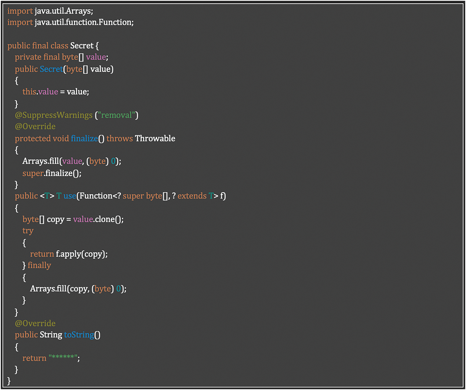Click the Secret class name in class declaration
This screenshot has height=390, width=466.
(x=82, y=46)
